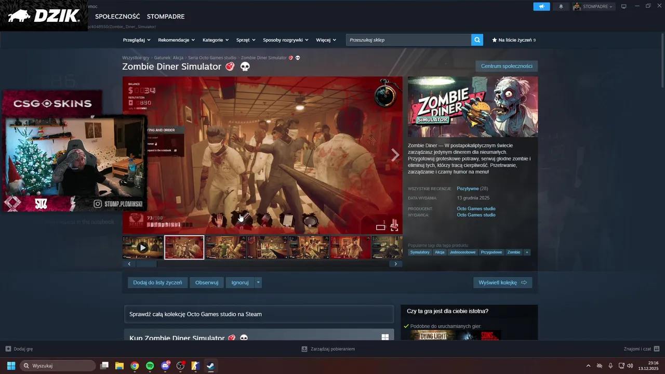Open the Windows Start menu
665x374 pixels.
11,366
